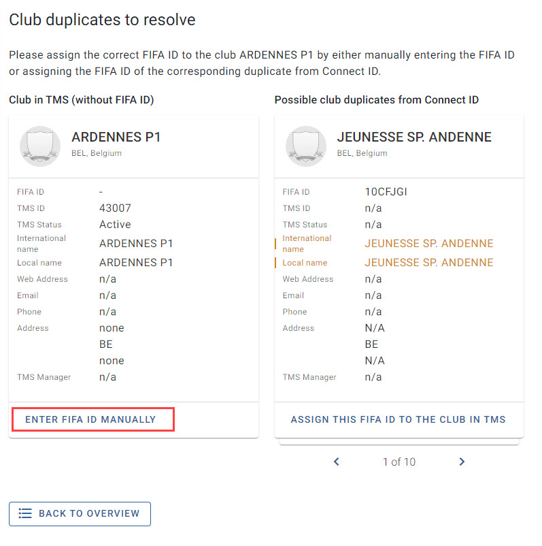
Task: Click the 'Club duplicates to resolve' page title
Action: [102, 20]
